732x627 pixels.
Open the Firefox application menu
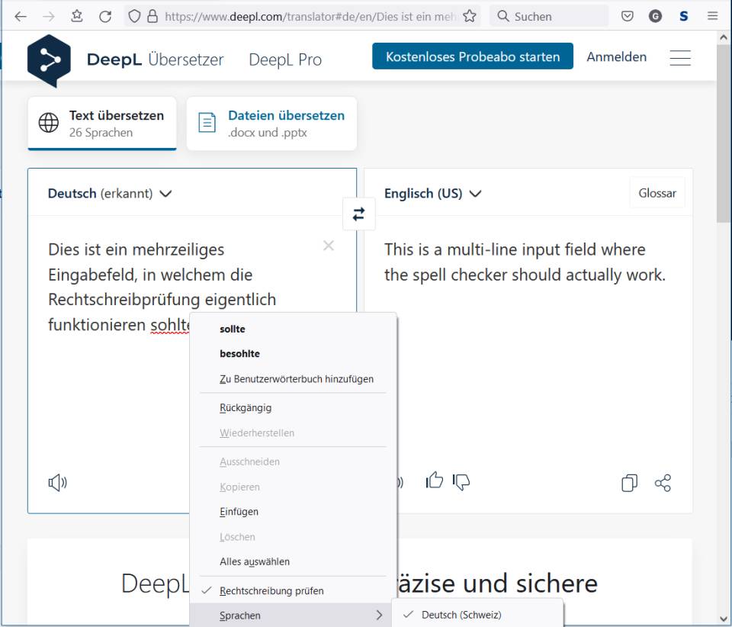tap(712, 16)
